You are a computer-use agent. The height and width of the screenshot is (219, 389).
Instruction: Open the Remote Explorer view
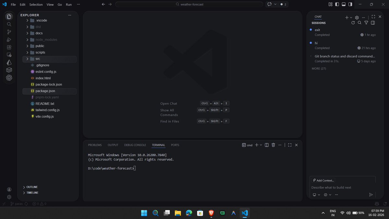9,55
